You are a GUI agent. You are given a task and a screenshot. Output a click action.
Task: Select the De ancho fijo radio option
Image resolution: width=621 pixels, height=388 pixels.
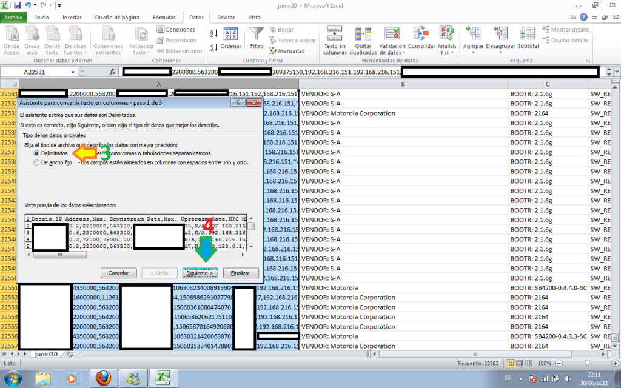click(36, 162)
